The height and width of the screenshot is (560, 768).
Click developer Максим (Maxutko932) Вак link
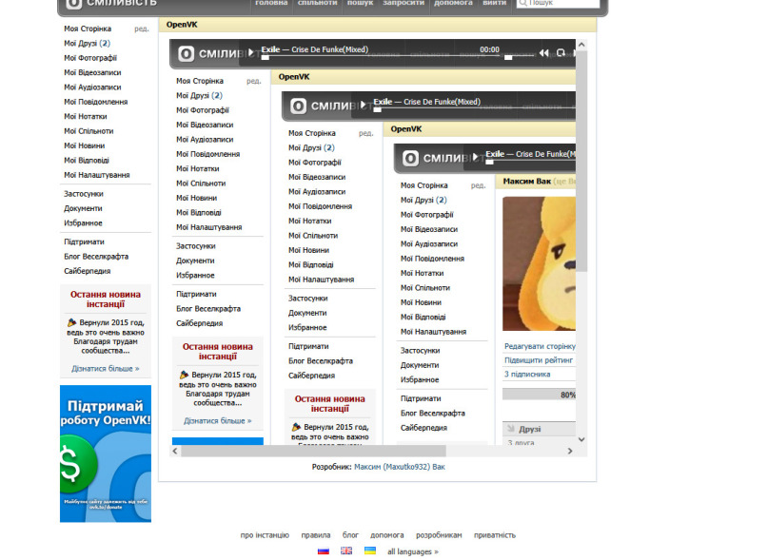[399, 467]
